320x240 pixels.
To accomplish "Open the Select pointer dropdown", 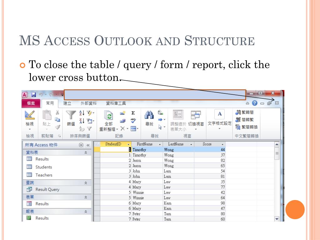I will point(162,127).
